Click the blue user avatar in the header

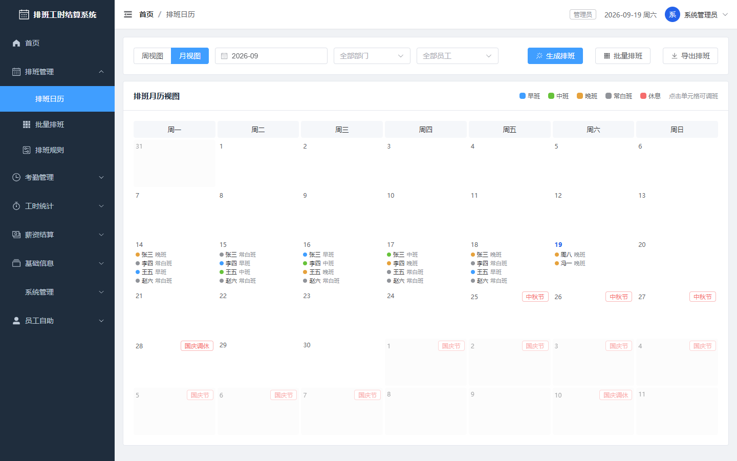pyautogui.click(x=672, y=14)
